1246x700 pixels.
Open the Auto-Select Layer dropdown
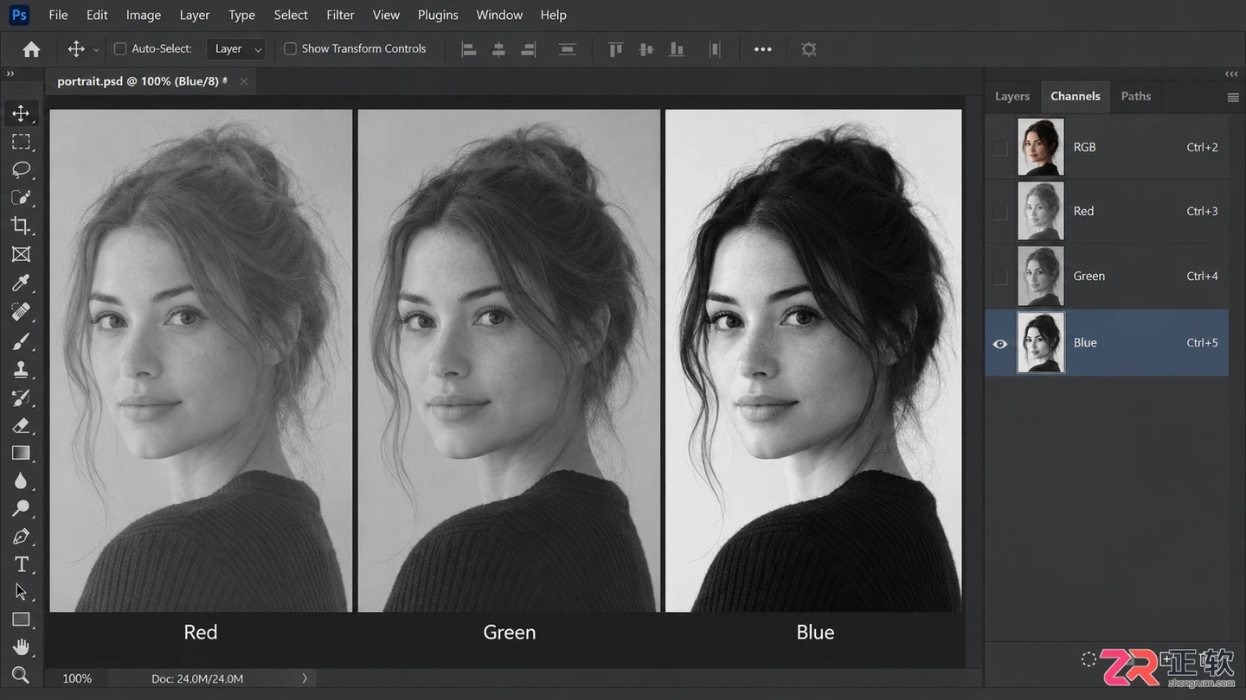click(234, 49)
